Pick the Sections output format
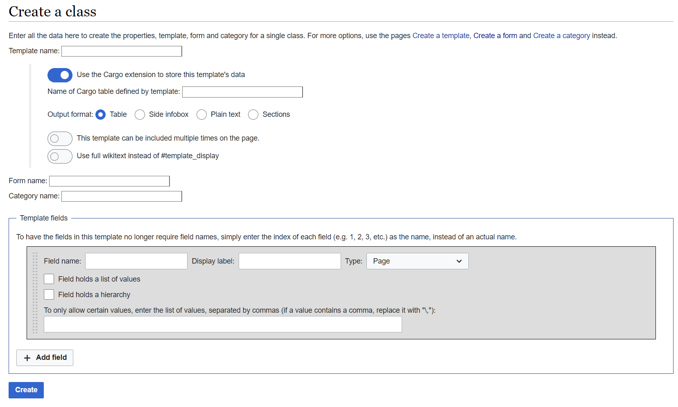Image resolution: width=678 pixels, height=407 pixels. click(253, 115)
